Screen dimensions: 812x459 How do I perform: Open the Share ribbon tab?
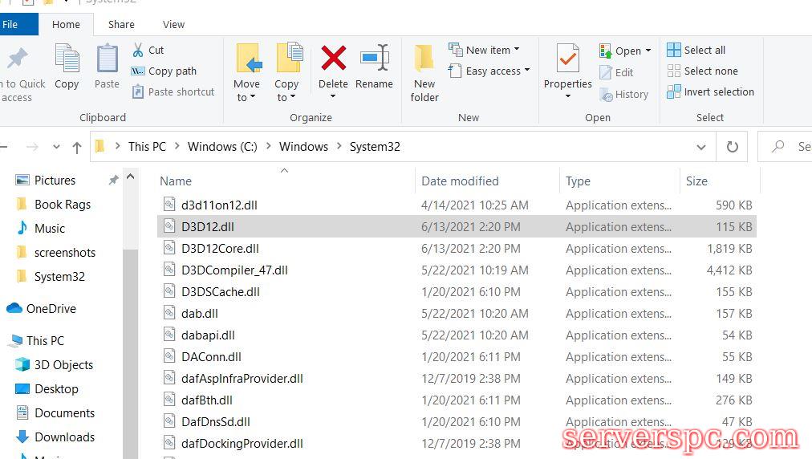click(x=121, y=24)
